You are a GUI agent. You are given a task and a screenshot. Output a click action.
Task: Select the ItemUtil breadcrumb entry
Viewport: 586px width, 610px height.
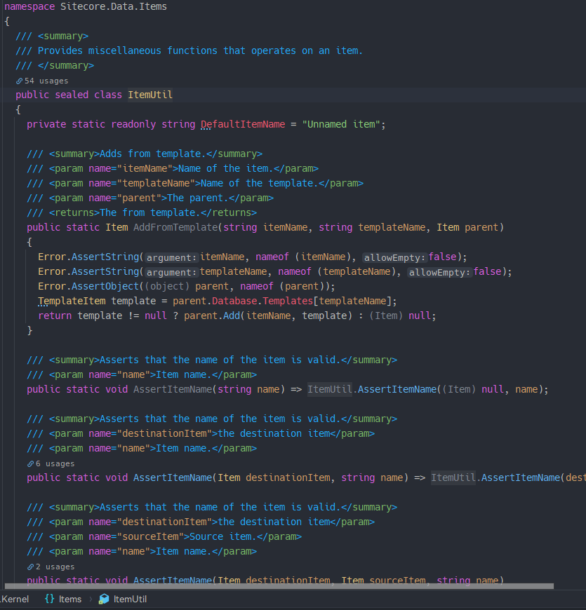click(x=130, y=599)
